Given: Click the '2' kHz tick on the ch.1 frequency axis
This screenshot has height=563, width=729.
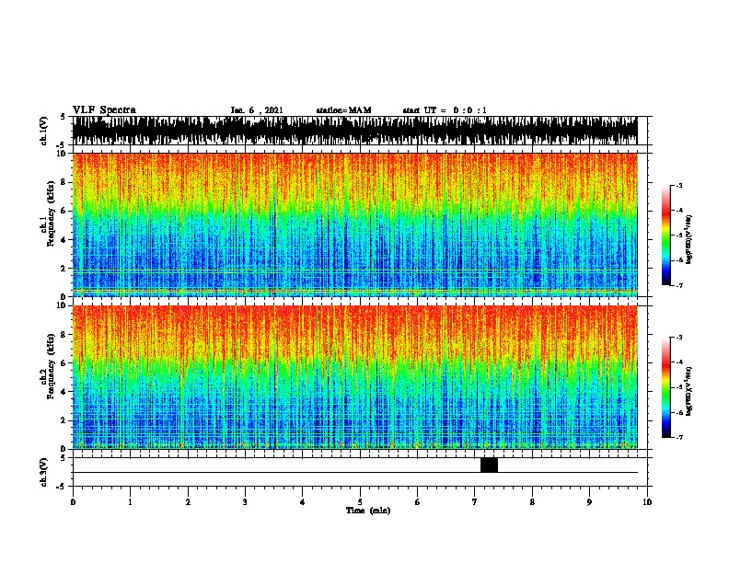Looking at the screenshot, I should coord(64,269).
